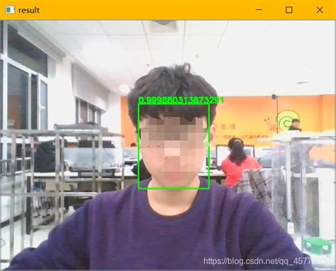Click the woman in the red shirt
This screenshot has width=336, height=271.
point(239,161)
